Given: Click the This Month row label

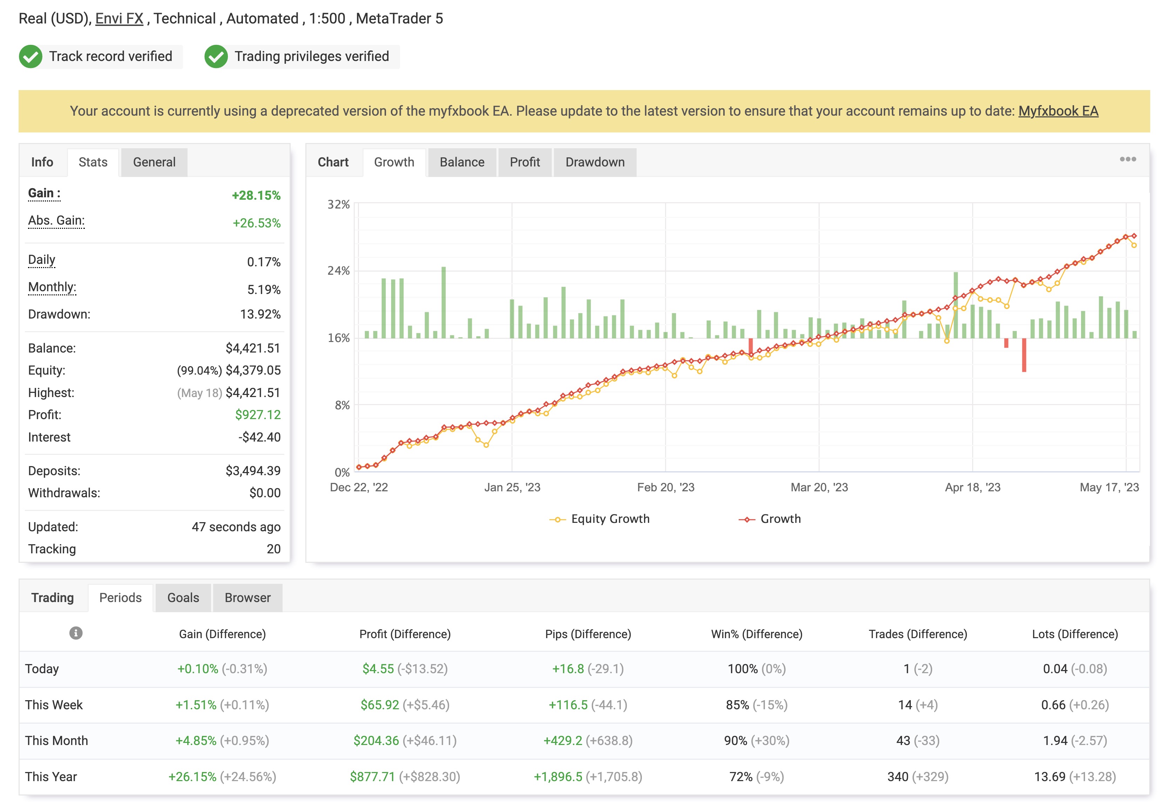Looking at the screenshot, I should click(x=56, y=740).
